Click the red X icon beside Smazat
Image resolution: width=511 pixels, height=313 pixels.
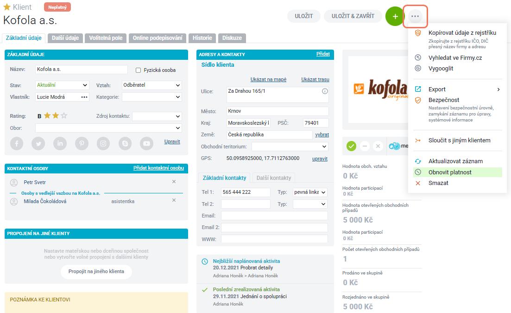[418, 183]
